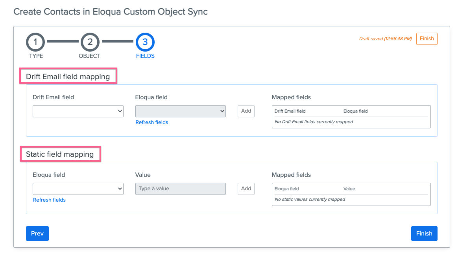Open Eloqua field dropdown in Drift Email mapping
Viewport: 458px width, 254px height.
pos(181,111)
